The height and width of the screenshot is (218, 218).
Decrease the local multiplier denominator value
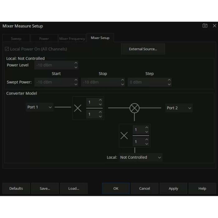pyautogui.click(x=147, y=144)
